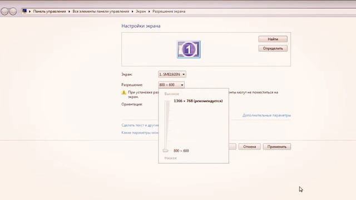Select the 800 × 600 resolution label
The image size is (356, 200).
(x=181, y=151)
